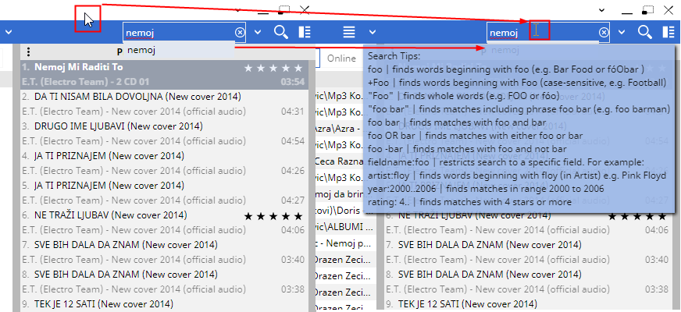Set 'Nemoj Mi Raditi To' rating to five stars
This screenshot has width=681, height=312.
click(298, 68)
